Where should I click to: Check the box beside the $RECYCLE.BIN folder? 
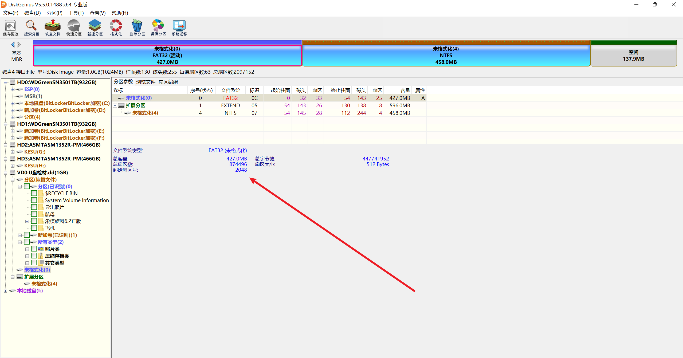point(34,193)
